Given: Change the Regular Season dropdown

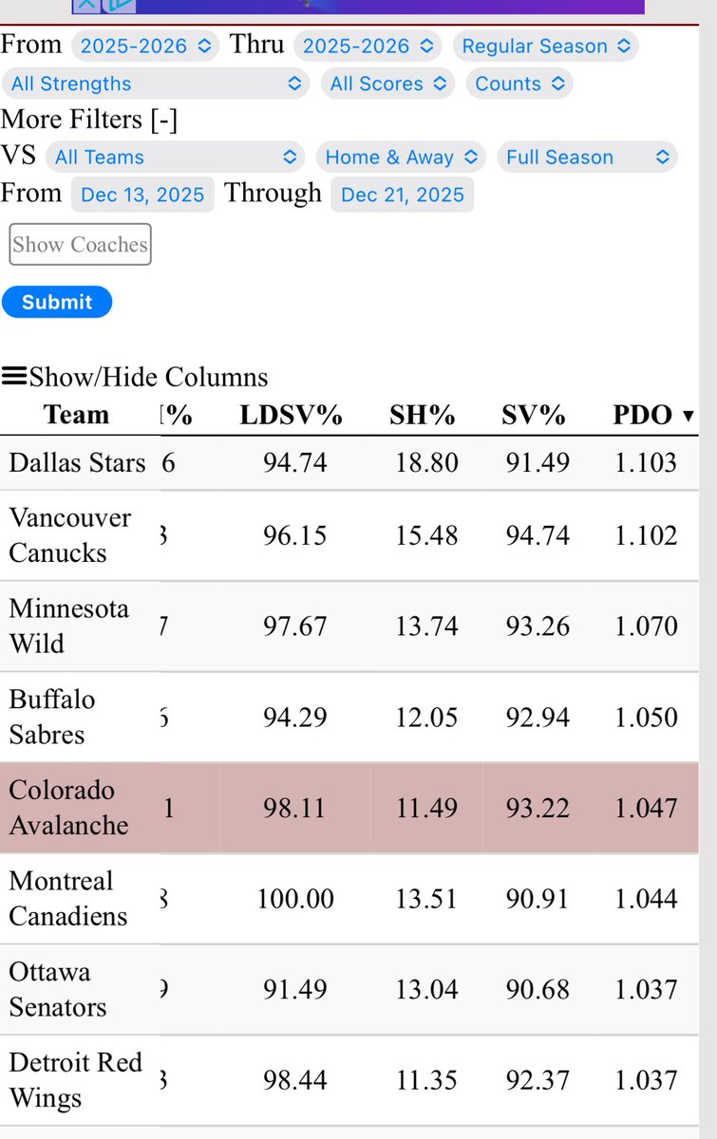Looking at the screenshot, I should point(546,46).
